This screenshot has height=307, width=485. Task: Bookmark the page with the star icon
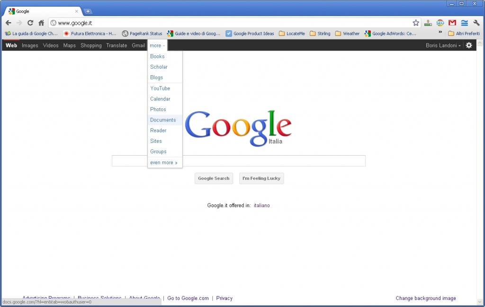tap(415, 22)
